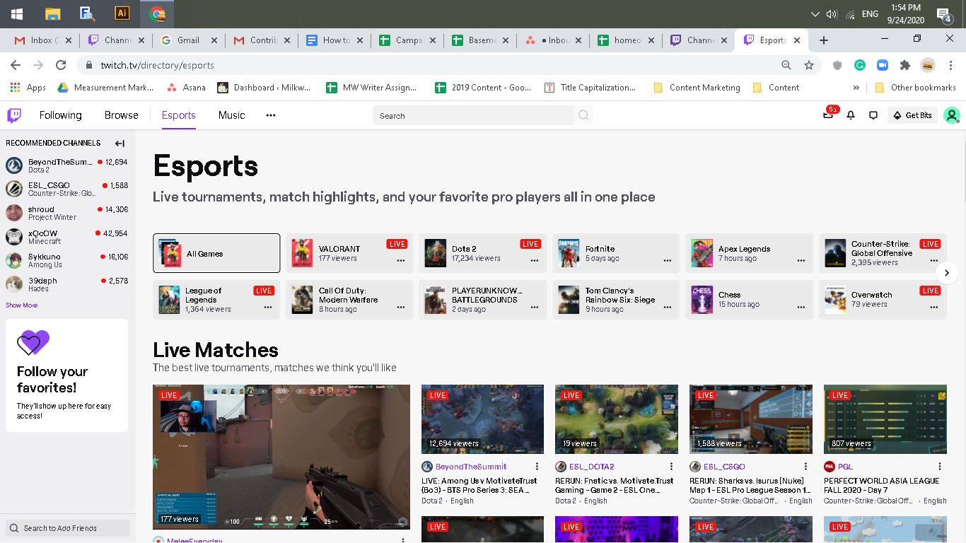Viewport: 966px width, 543px height.
Task: Open ESL_CSGO channel link under stream
Action: pos(725,467)
